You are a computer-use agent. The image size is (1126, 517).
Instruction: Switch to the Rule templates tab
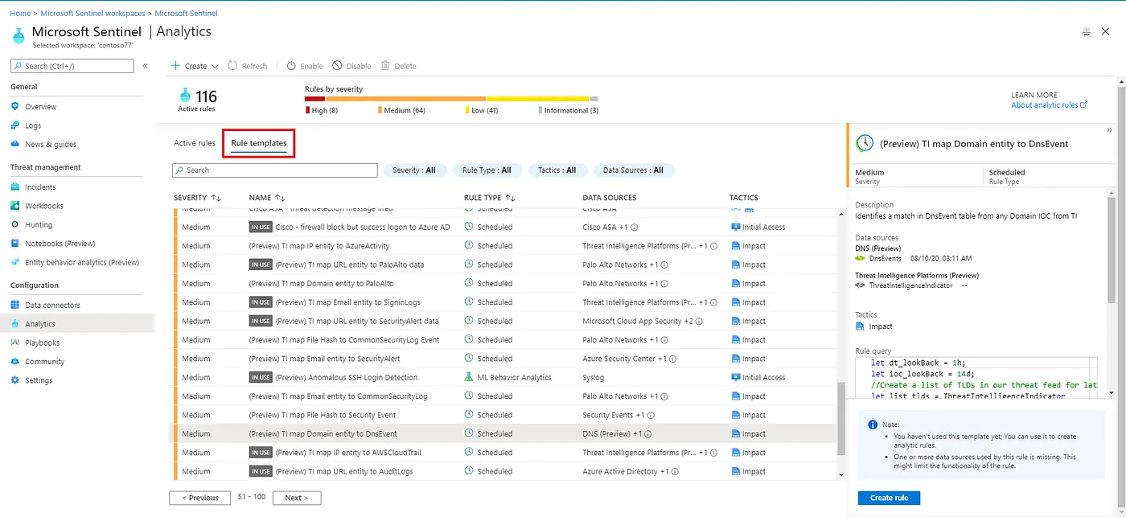258,143
